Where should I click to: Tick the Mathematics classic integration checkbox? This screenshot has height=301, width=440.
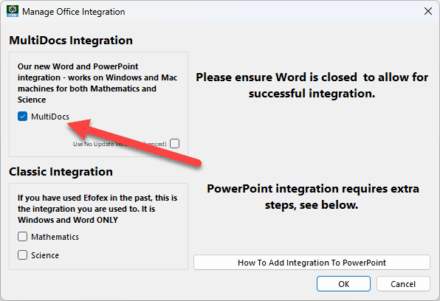(22, 237)
